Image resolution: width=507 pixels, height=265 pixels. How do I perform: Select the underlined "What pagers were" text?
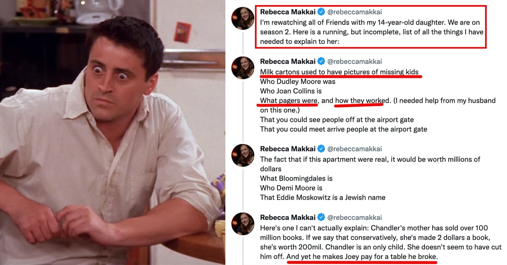pos(289,101)
